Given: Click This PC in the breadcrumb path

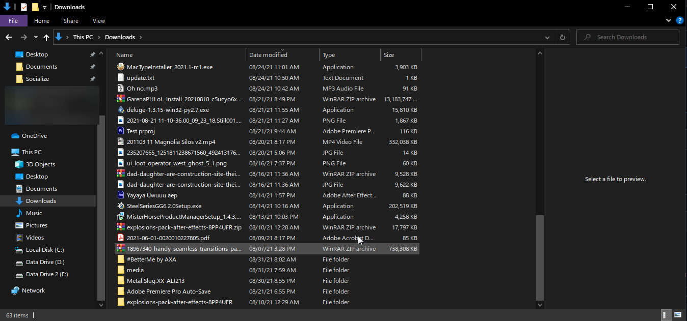Looking at the screenshot, I should pos(83,37).
